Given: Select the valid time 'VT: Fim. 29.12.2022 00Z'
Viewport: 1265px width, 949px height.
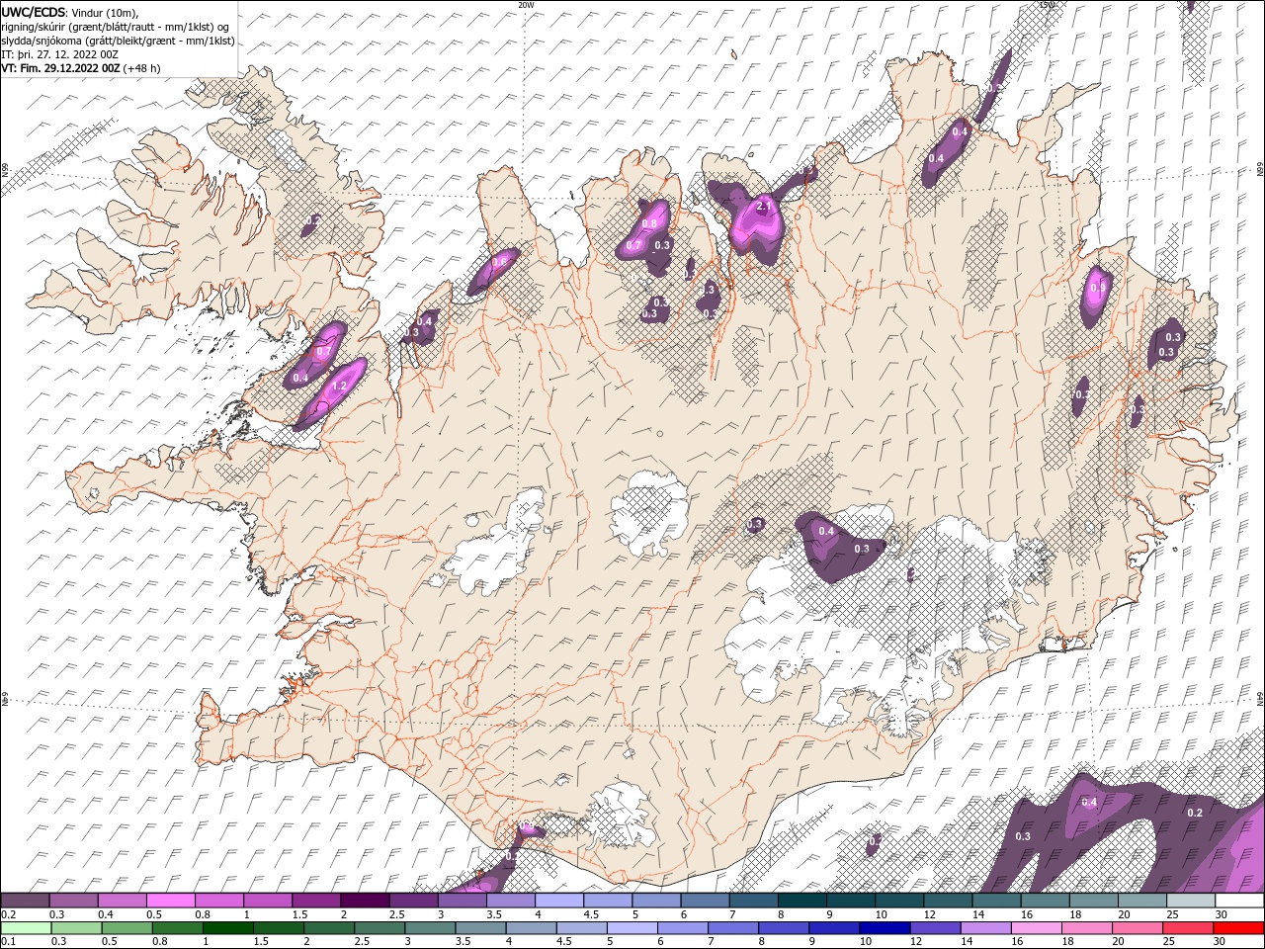Looking at the screenshot, I should (61, 69).
